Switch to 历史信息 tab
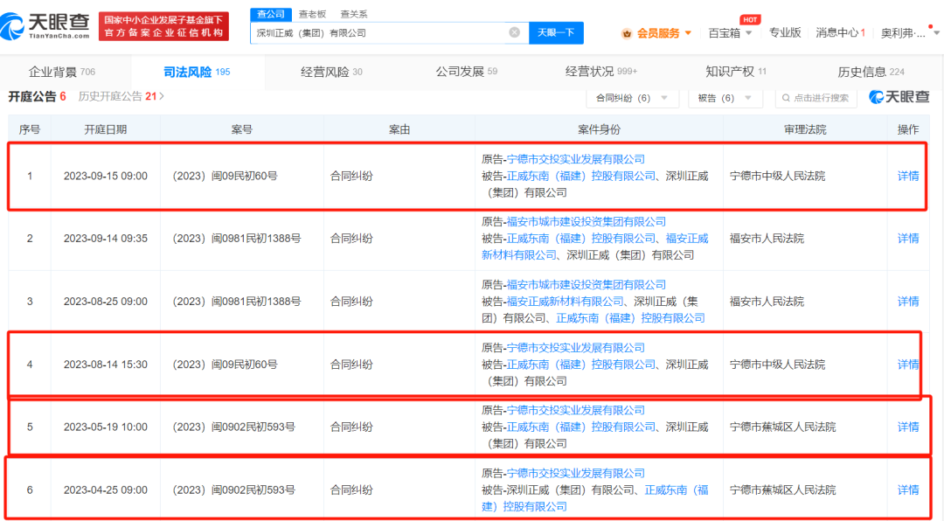 click(871, 72)
